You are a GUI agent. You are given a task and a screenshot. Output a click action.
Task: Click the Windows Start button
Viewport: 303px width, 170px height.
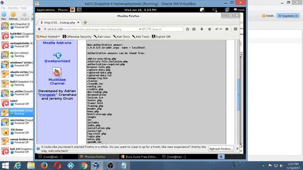pyautogui.click(x=5, y=166)
